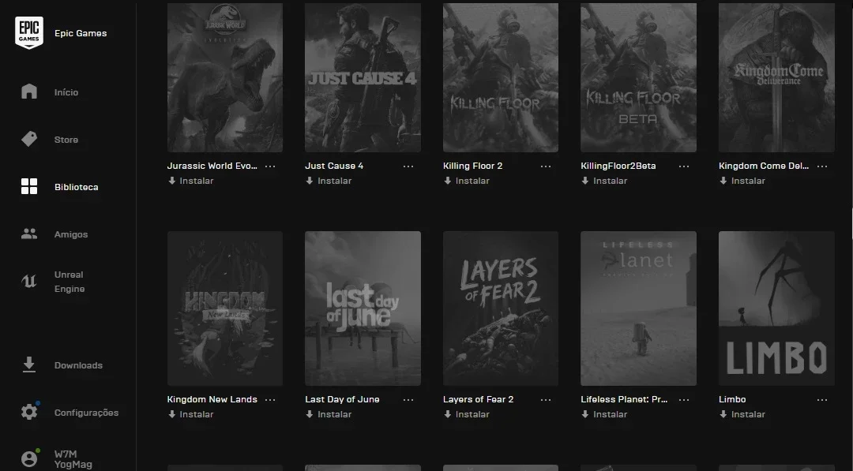Click the install arrow icon for Killing Floor 2
This screenshot has height=471, width=853.
point(448,181)
